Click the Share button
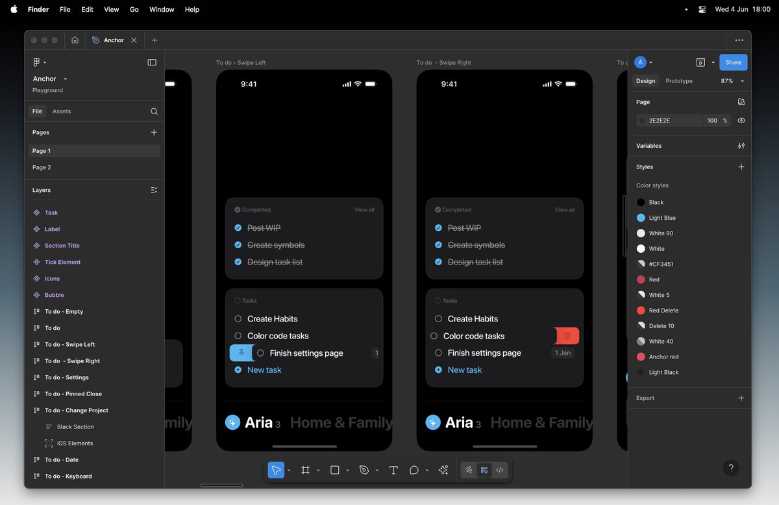Screen dimensions: 779x505 [x=733, y=62]
